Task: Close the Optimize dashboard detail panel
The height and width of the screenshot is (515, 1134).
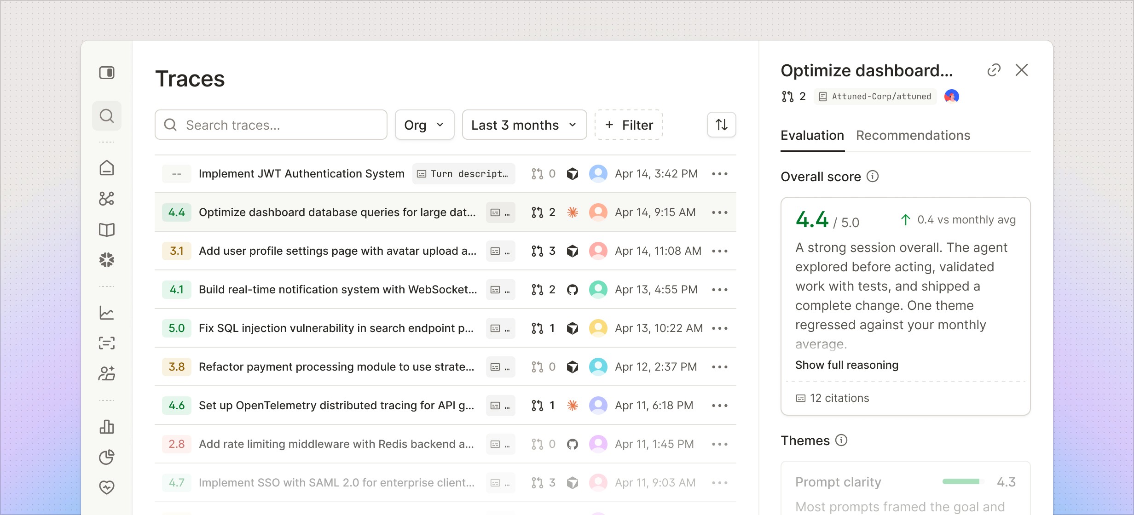Action: pos(1022,70)
